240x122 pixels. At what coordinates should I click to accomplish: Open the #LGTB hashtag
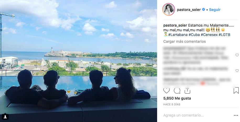(224, 35)
